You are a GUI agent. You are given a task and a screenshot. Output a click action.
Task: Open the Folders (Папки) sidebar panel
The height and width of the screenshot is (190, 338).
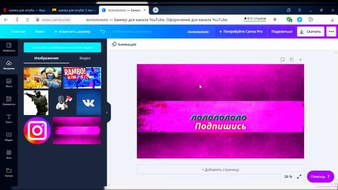(x=9, y=173)
